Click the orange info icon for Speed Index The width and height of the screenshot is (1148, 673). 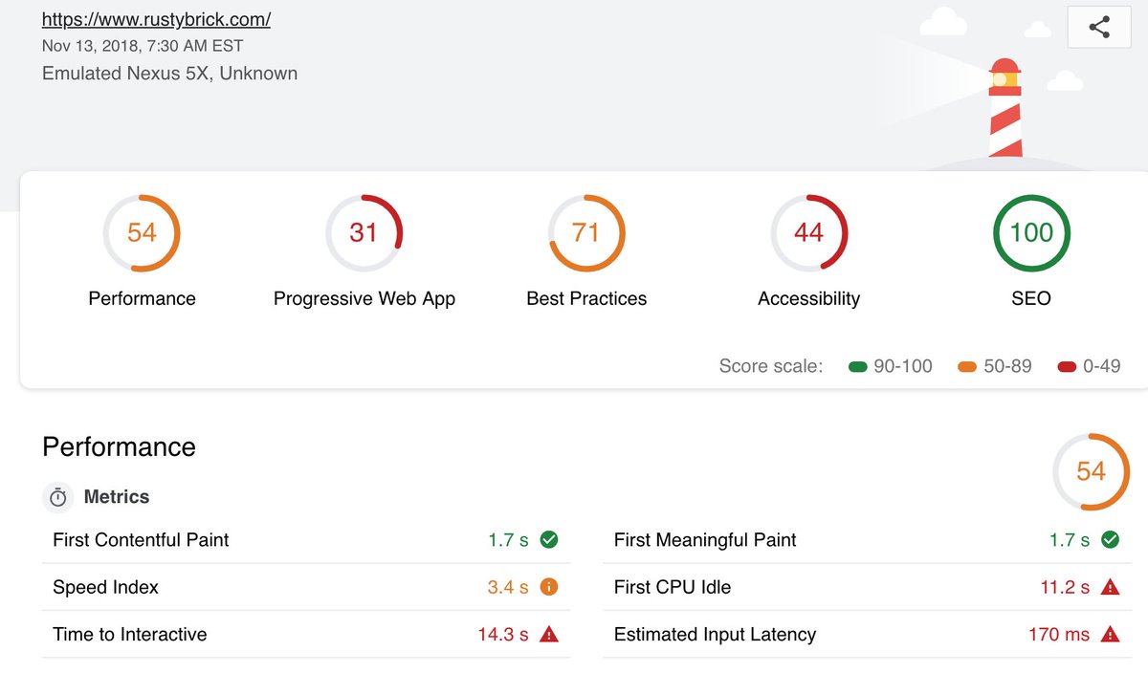(548, 587)
